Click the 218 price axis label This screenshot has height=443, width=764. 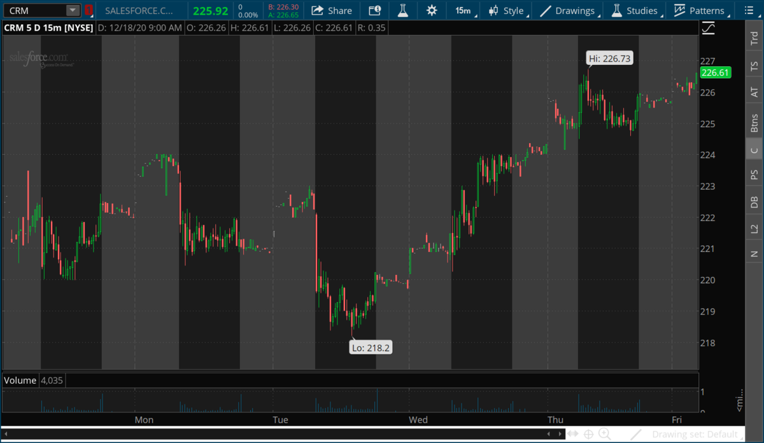[x=708, y=343]
